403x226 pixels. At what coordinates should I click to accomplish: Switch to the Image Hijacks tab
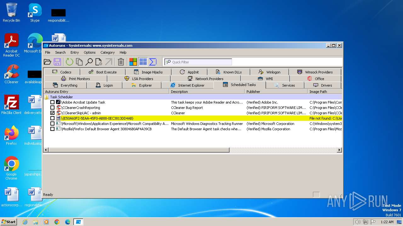[148, 72]
